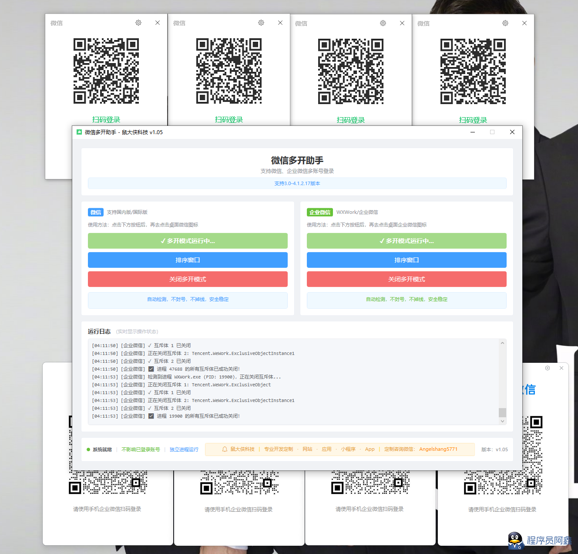Open settings gear in leftmost WeChat login window
Screen dimensions: 578x554
[138, 23]
